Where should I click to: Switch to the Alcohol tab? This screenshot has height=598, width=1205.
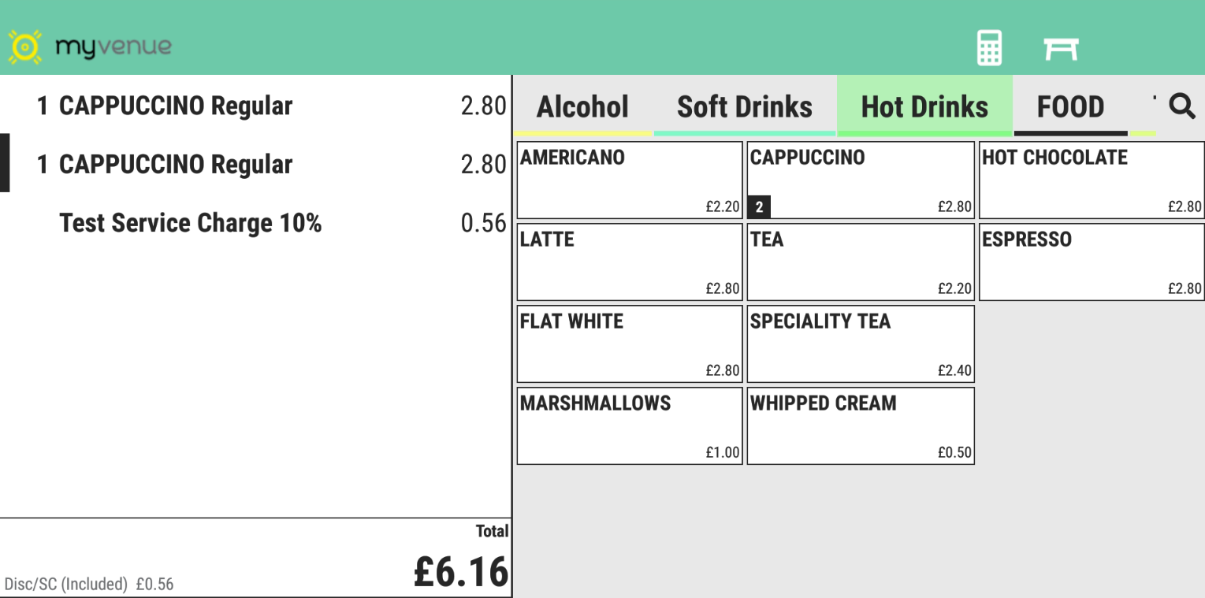pyautogui.click(x=582, y=107)
